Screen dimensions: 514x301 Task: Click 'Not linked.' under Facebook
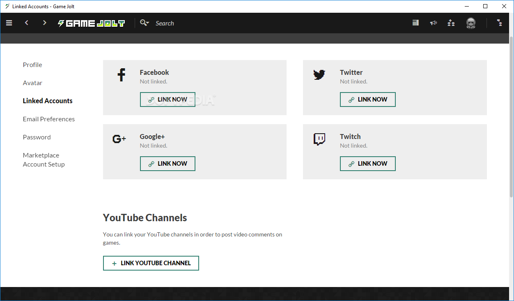[x=154, y=81]
